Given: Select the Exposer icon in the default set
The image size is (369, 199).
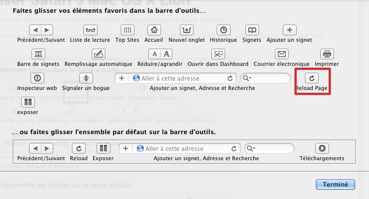Looking at the screenshot, I should pos(103,148).
